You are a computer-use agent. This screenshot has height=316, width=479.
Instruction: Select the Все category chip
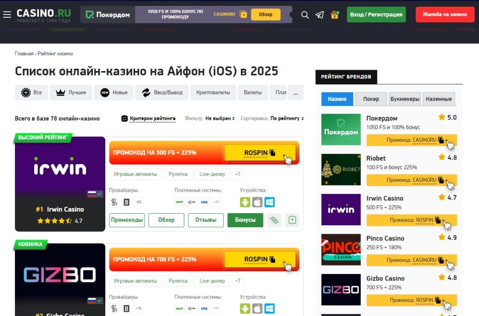point(31,93)
